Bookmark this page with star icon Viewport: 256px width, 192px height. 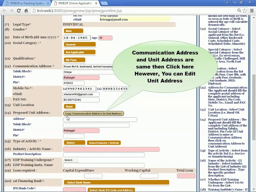tap(244, 11)
